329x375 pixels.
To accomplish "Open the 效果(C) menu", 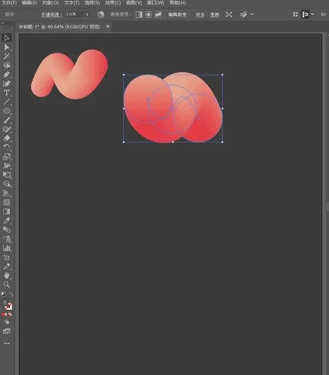I will click(x=113, y=3).
